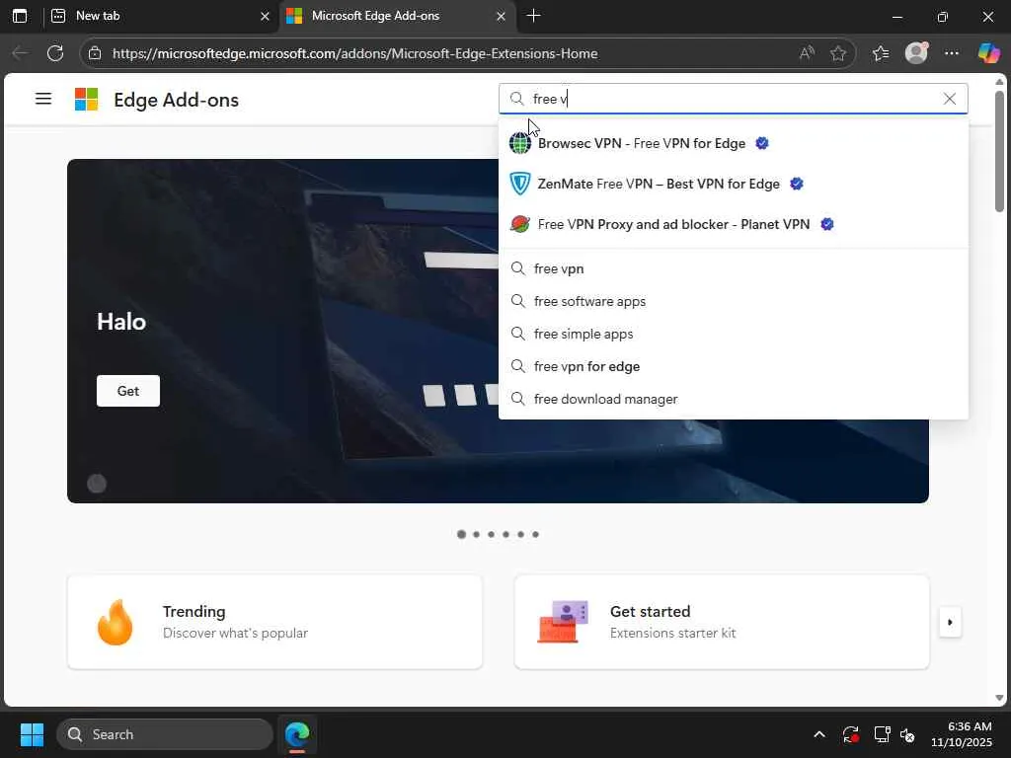Show hidden tray icons chevron
Viewport: 1011px width, 758px height.
(x=818, y=734)
